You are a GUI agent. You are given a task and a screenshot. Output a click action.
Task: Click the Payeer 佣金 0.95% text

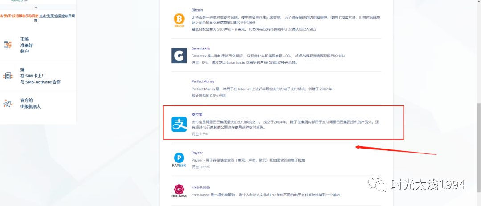[x=200, y=167]
